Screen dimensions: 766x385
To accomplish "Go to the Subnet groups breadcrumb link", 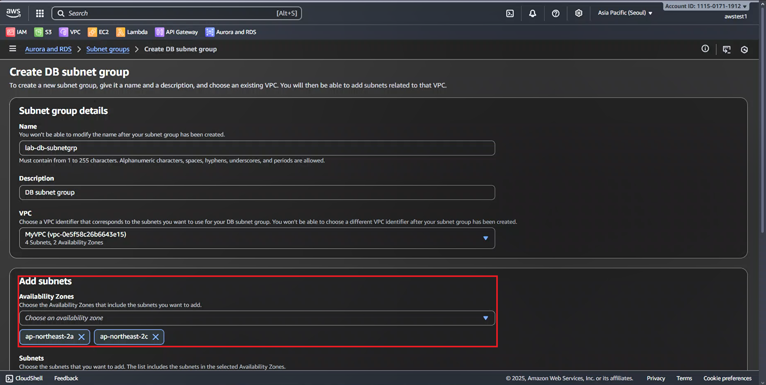I will [x=108, y=49].
